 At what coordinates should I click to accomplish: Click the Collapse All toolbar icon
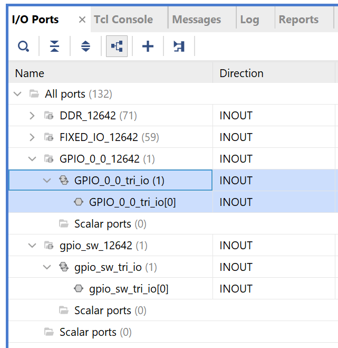pos(54,46)
